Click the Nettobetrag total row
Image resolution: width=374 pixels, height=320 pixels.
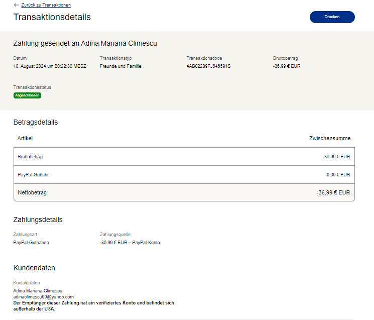tap(184, 192)
